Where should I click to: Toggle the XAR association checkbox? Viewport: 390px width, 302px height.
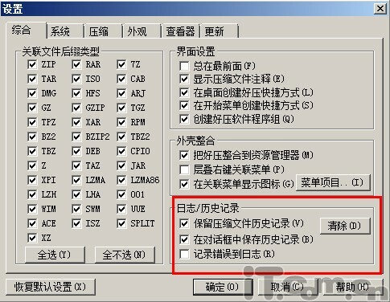[x=76, y=122]
